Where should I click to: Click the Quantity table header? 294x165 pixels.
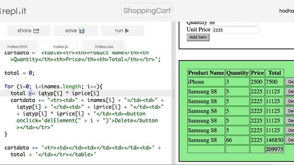237,73
